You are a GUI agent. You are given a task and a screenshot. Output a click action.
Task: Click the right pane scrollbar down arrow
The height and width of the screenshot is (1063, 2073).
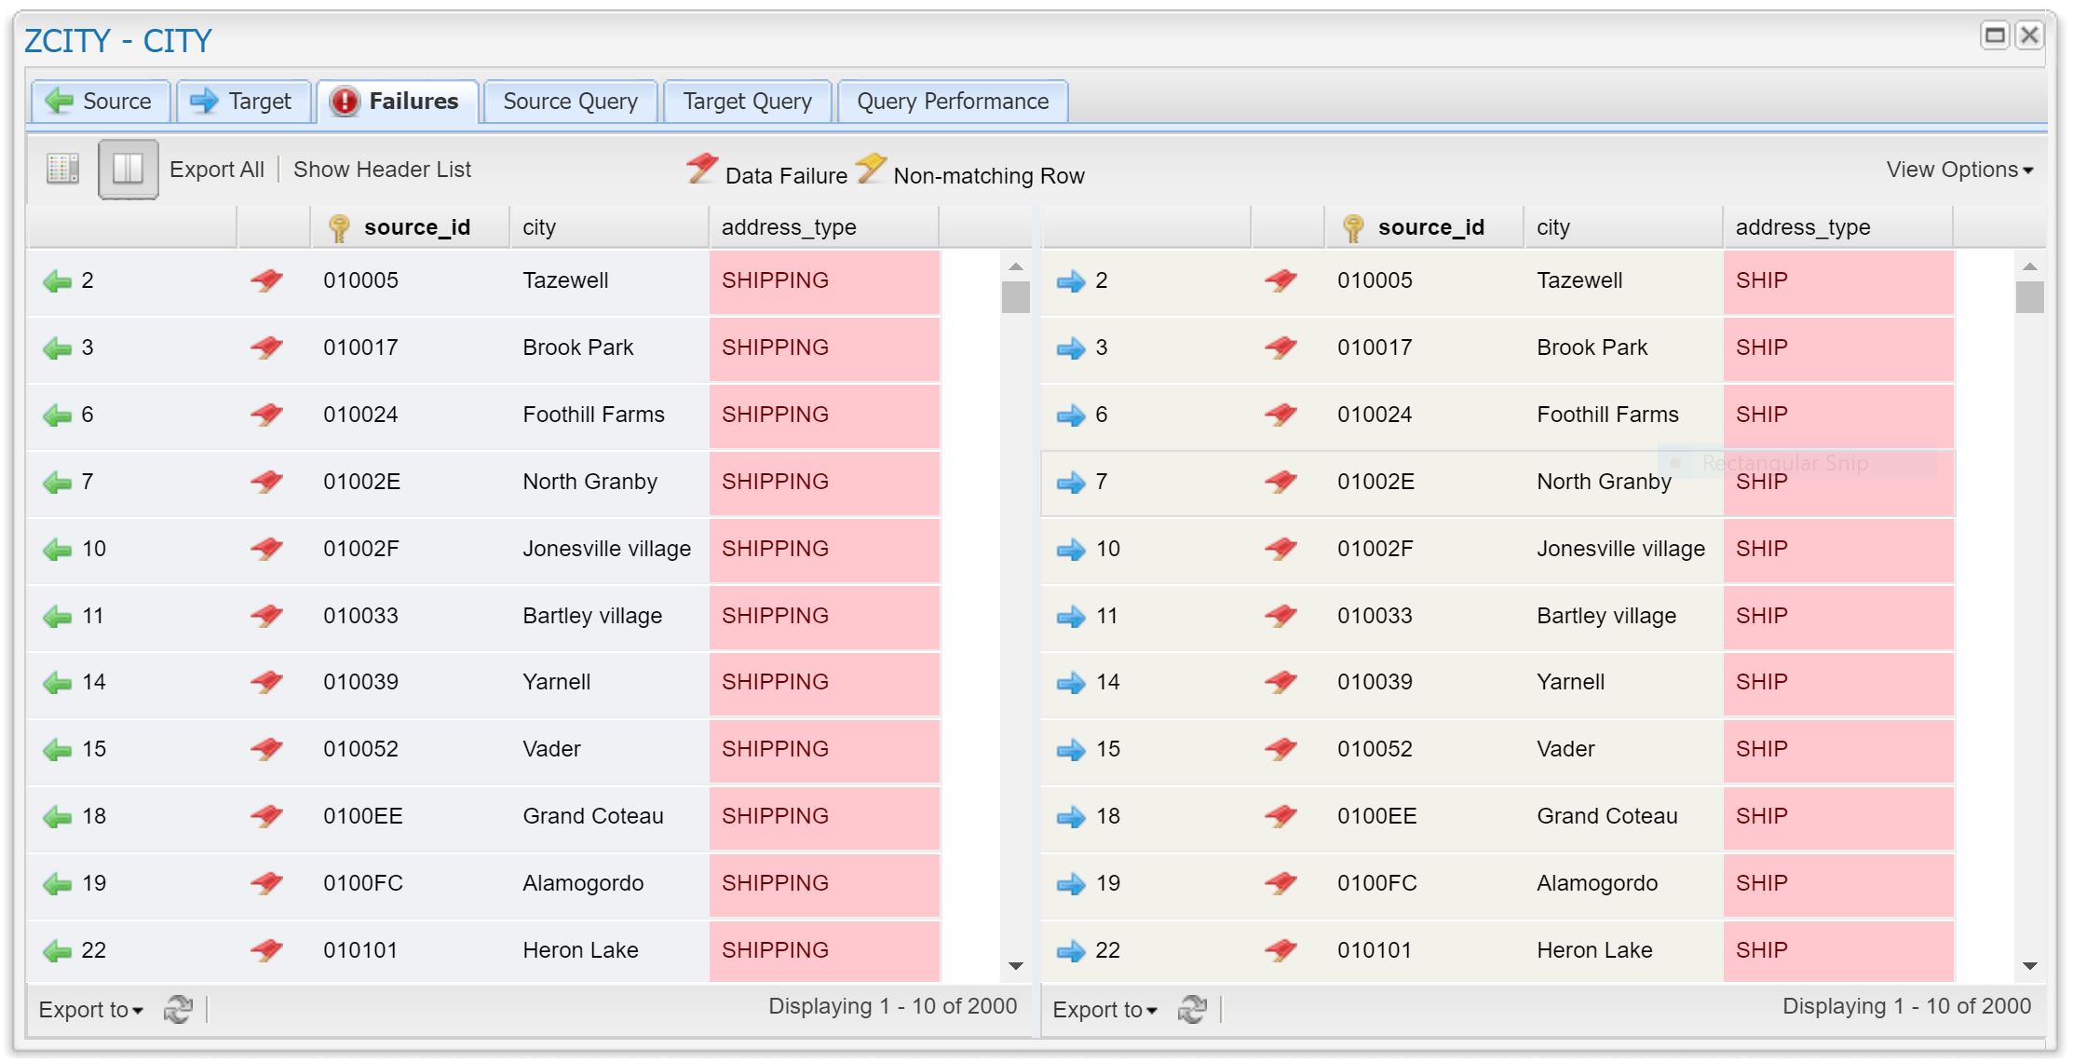click(x=2030, y=966)
